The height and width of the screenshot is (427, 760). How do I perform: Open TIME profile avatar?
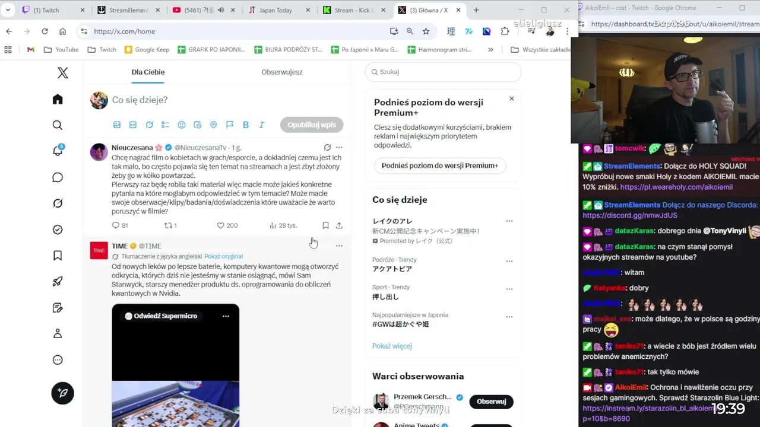tap(99, 250)
